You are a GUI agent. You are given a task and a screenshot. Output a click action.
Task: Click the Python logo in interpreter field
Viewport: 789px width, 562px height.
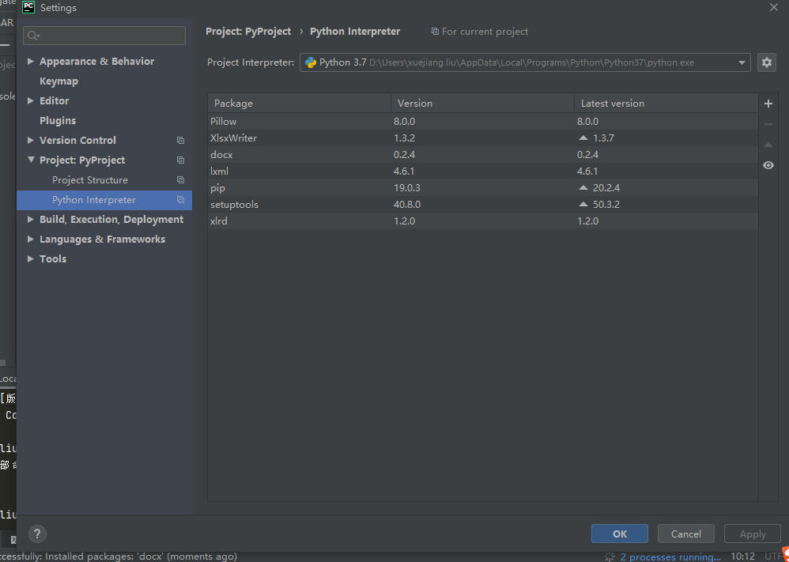pos(311,62)
